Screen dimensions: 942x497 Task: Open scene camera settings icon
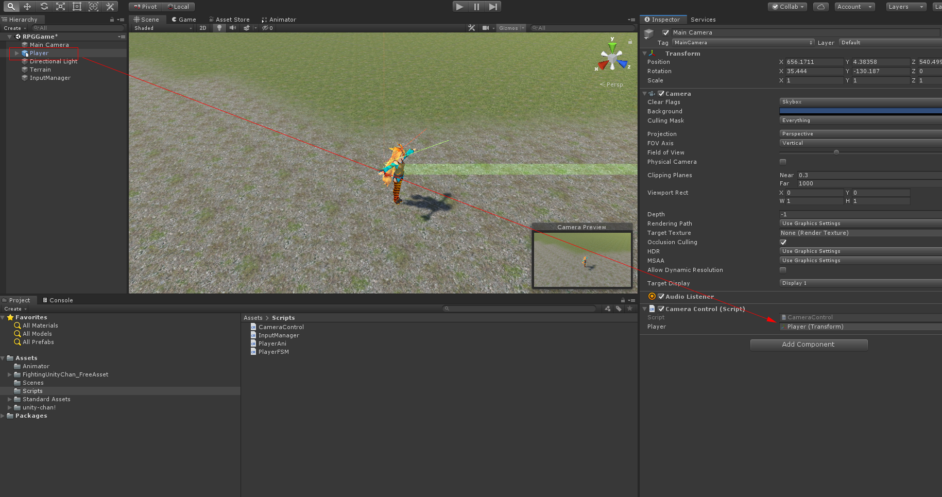coord(486,28)
